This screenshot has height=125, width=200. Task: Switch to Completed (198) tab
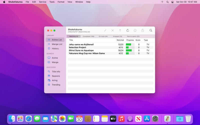pyautogui.click(x=88, y=36)
